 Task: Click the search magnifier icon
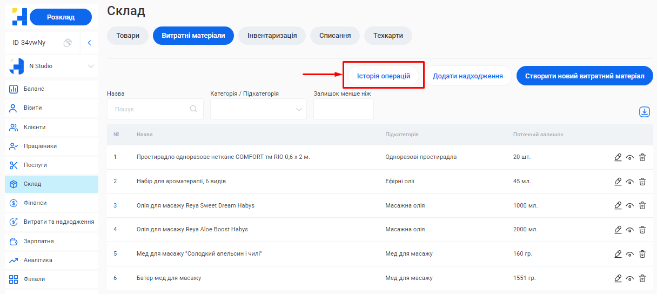coord(193,109)
